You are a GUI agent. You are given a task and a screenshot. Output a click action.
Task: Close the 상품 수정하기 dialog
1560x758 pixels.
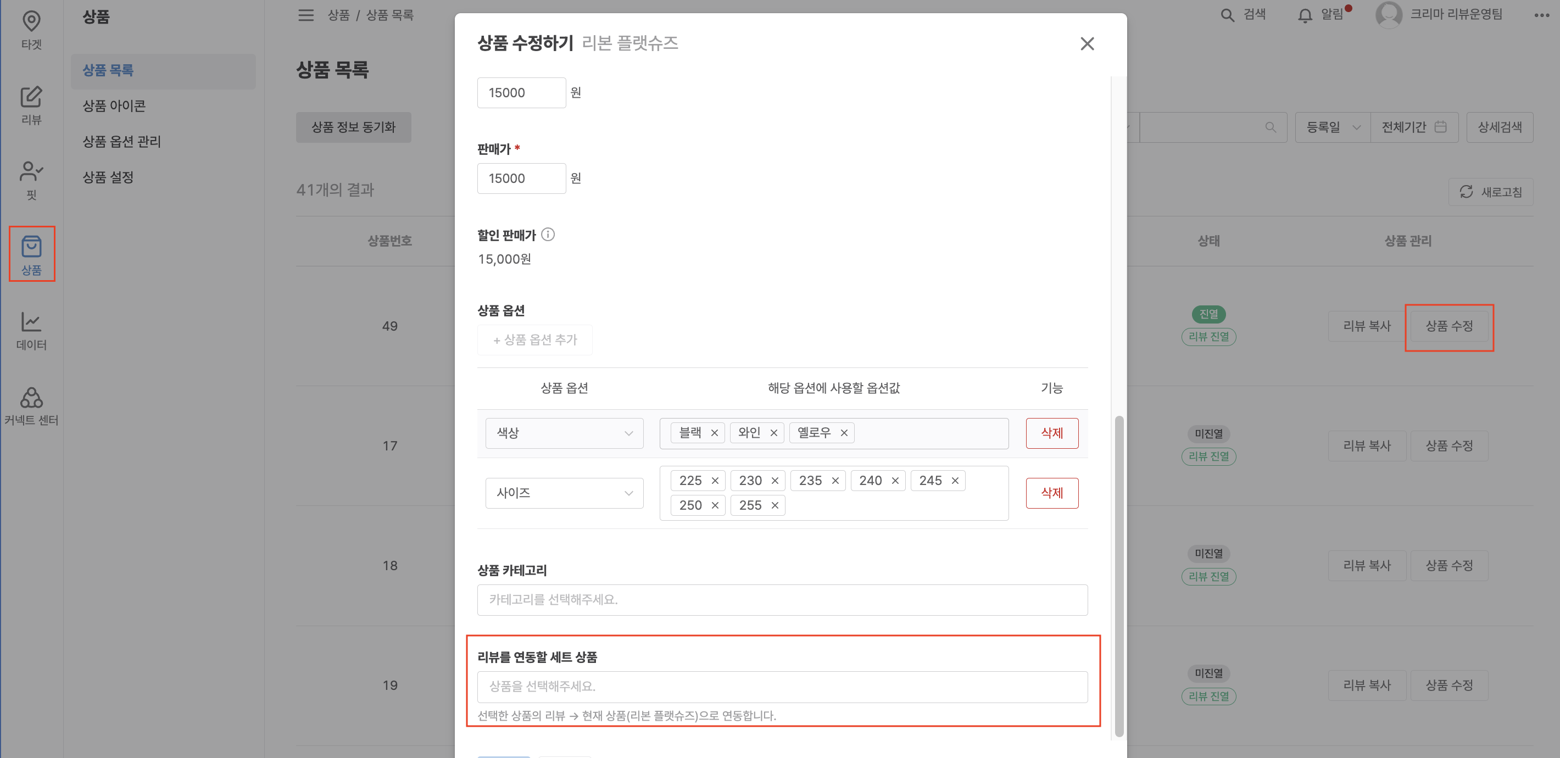pos(1087,43)
